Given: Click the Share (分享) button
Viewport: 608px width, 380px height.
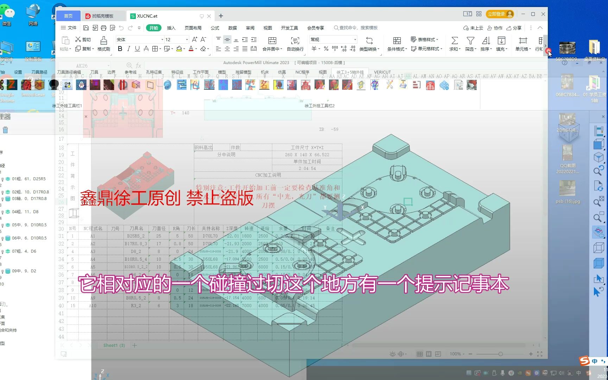Looking at the screenshot, I should coord(514,28).
